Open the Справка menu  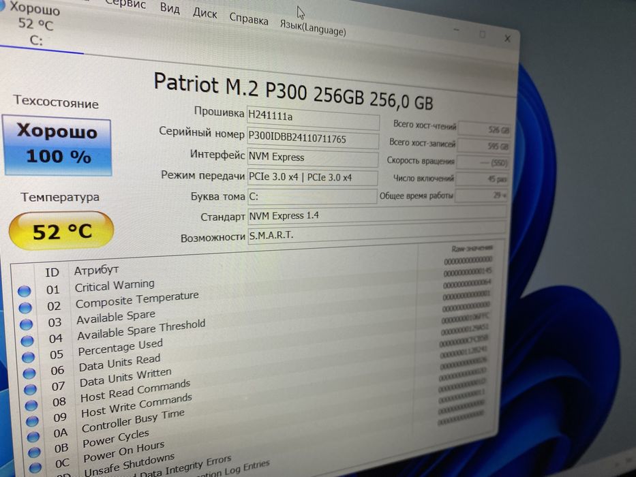[249, 18]
